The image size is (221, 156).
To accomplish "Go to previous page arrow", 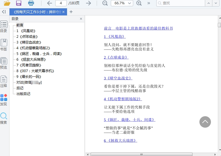I will pos(49,3).
